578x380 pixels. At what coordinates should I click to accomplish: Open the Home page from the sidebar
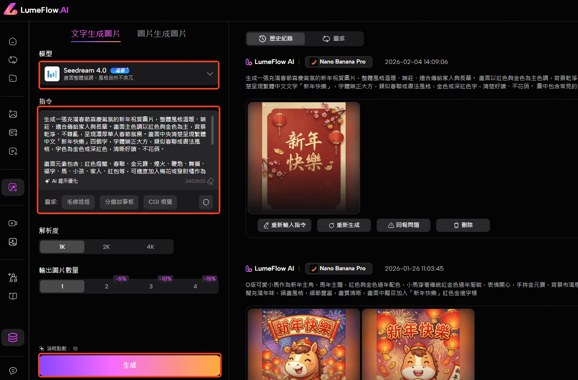click(x=13, y=41)
